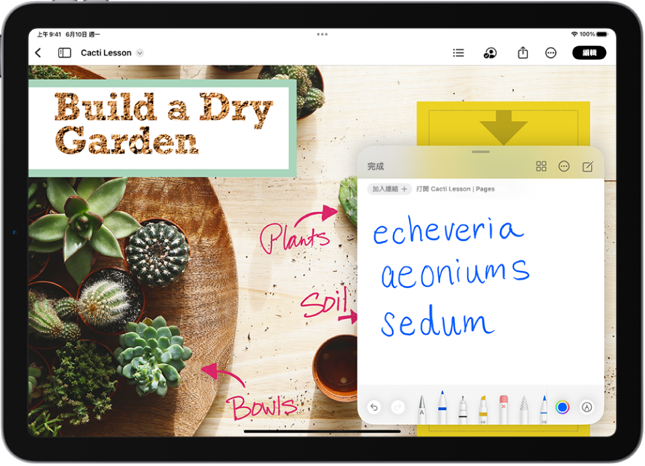Tap the handwritten word sedum
The width and height of the screenshot is (645, 466).
(x=437, y=321)
